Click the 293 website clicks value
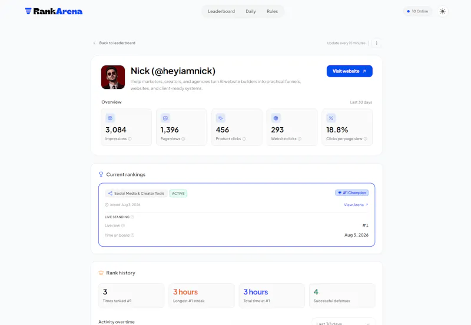The image size is (471, 325). [277, 130]
